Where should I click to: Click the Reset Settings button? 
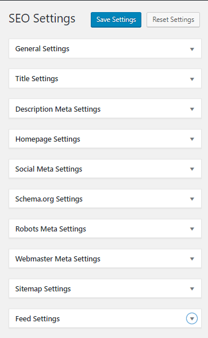[x=173, y=20]
